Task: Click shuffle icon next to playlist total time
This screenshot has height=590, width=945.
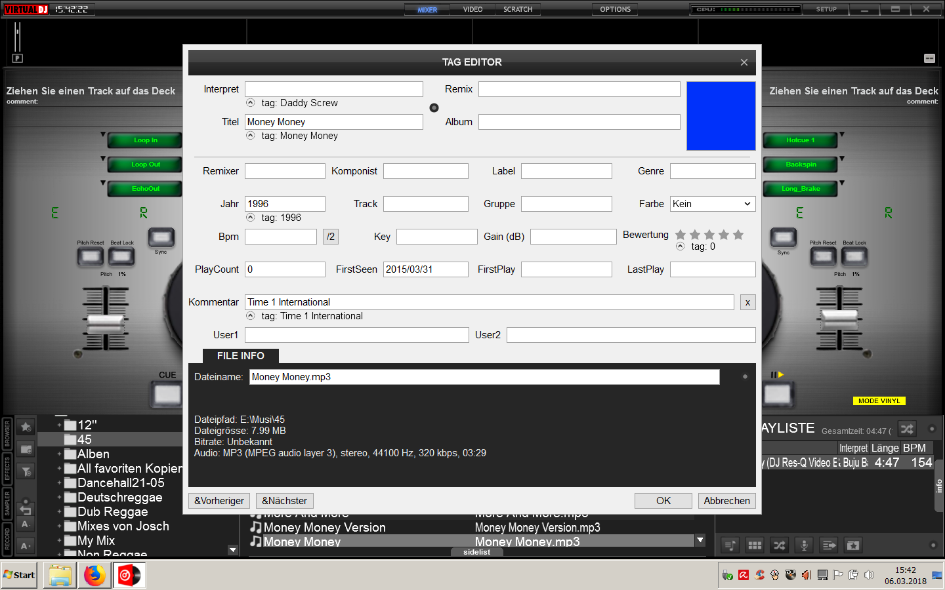Action: (907, 429)
